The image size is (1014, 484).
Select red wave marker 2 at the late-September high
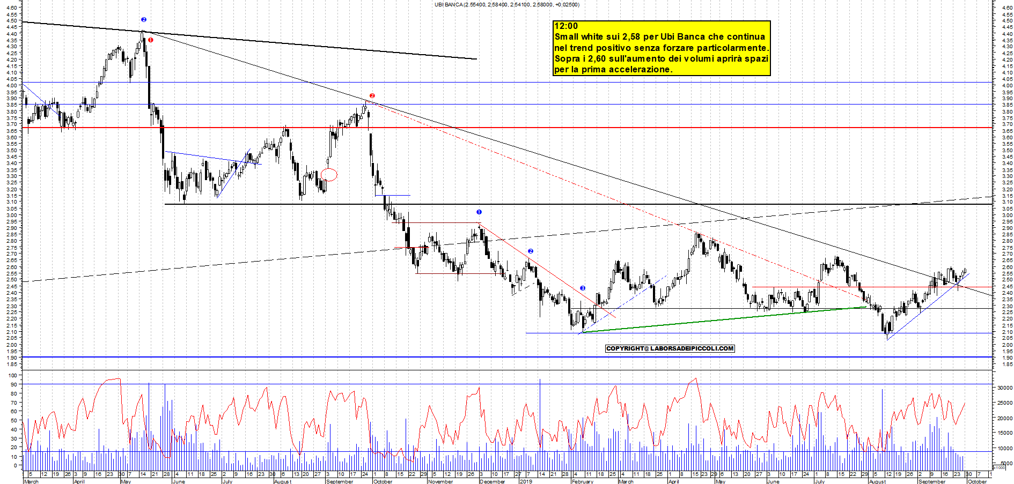372,96
